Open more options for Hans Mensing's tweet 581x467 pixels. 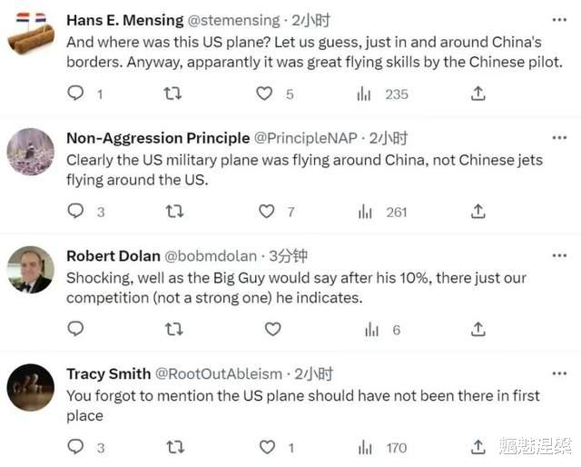tap(560, 19)
